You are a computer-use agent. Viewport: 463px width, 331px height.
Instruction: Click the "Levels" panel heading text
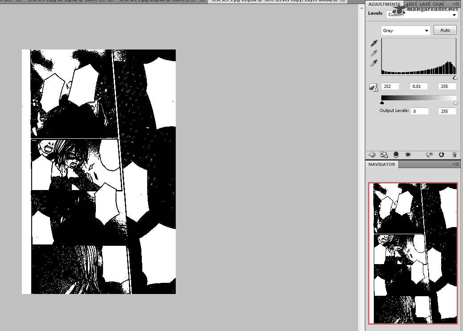tap(375, 13)
